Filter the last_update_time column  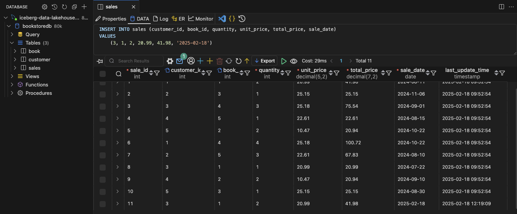[502, 73]
